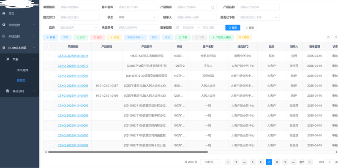Click the 提交 submit button
The height and width of the screenshot is (168, 338).
pos(154,38)
